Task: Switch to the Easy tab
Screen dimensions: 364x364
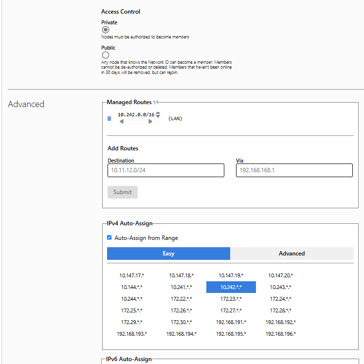Action: click(x=168, y=254)
